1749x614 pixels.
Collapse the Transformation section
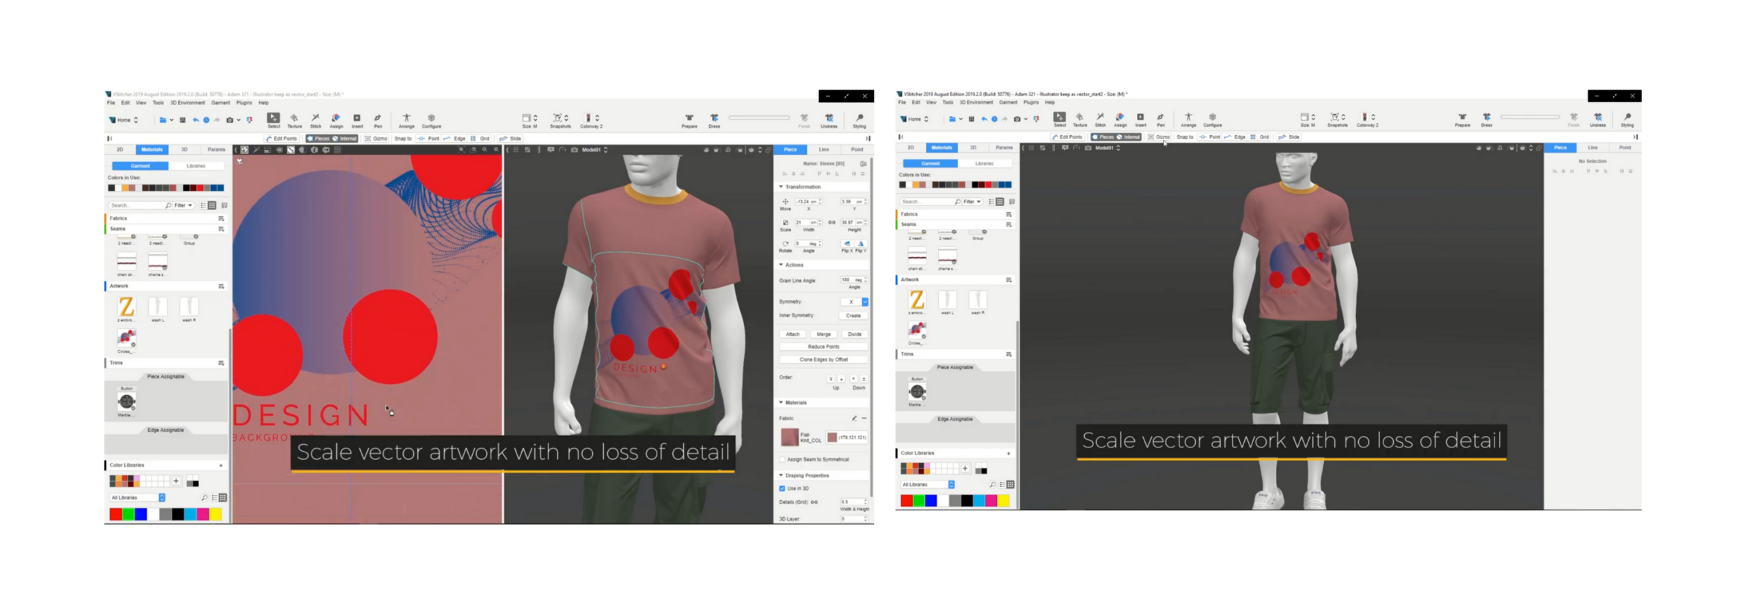782,186
